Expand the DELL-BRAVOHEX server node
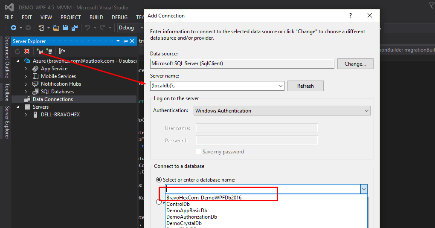The width and height of the screenshot is (435, 228). [x=26, y=115]
